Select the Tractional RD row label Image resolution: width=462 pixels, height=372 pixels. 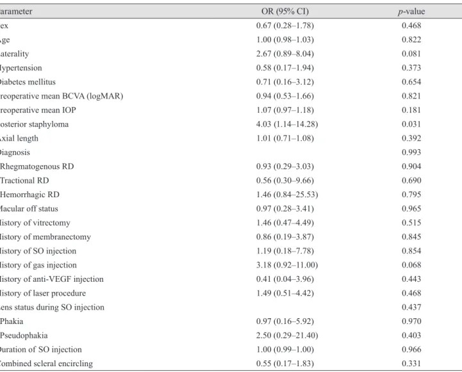(24, 181)
